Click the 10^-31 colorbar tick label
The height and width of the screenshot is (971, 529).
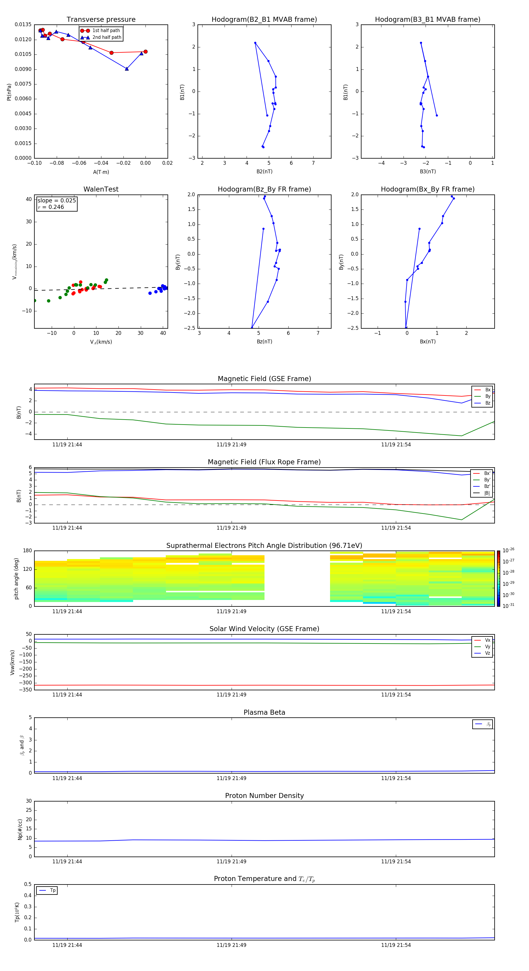(508, 606)
